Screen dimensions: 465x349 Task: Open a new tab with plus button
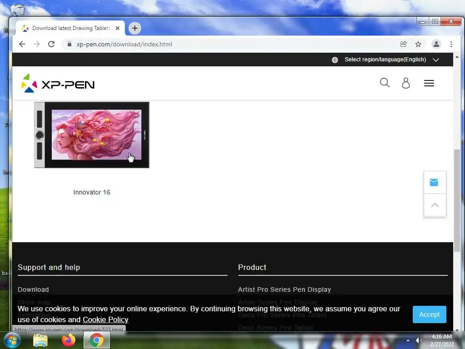[134, 28]
